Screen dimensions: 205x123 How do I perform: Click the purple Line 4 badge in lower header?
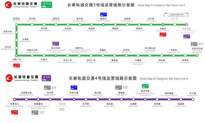(47, 78)
